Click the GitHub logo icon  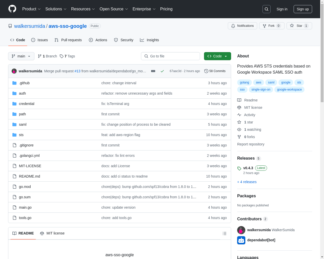click(x=12, y=9)
